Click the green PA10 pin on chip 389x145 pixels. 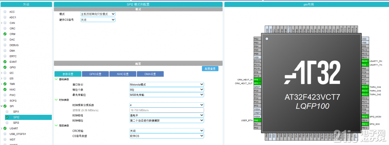tap(365, 61)
